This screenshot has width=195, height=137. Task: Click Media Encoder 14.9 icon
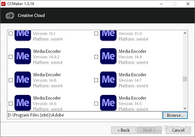(x=108, y=56)
